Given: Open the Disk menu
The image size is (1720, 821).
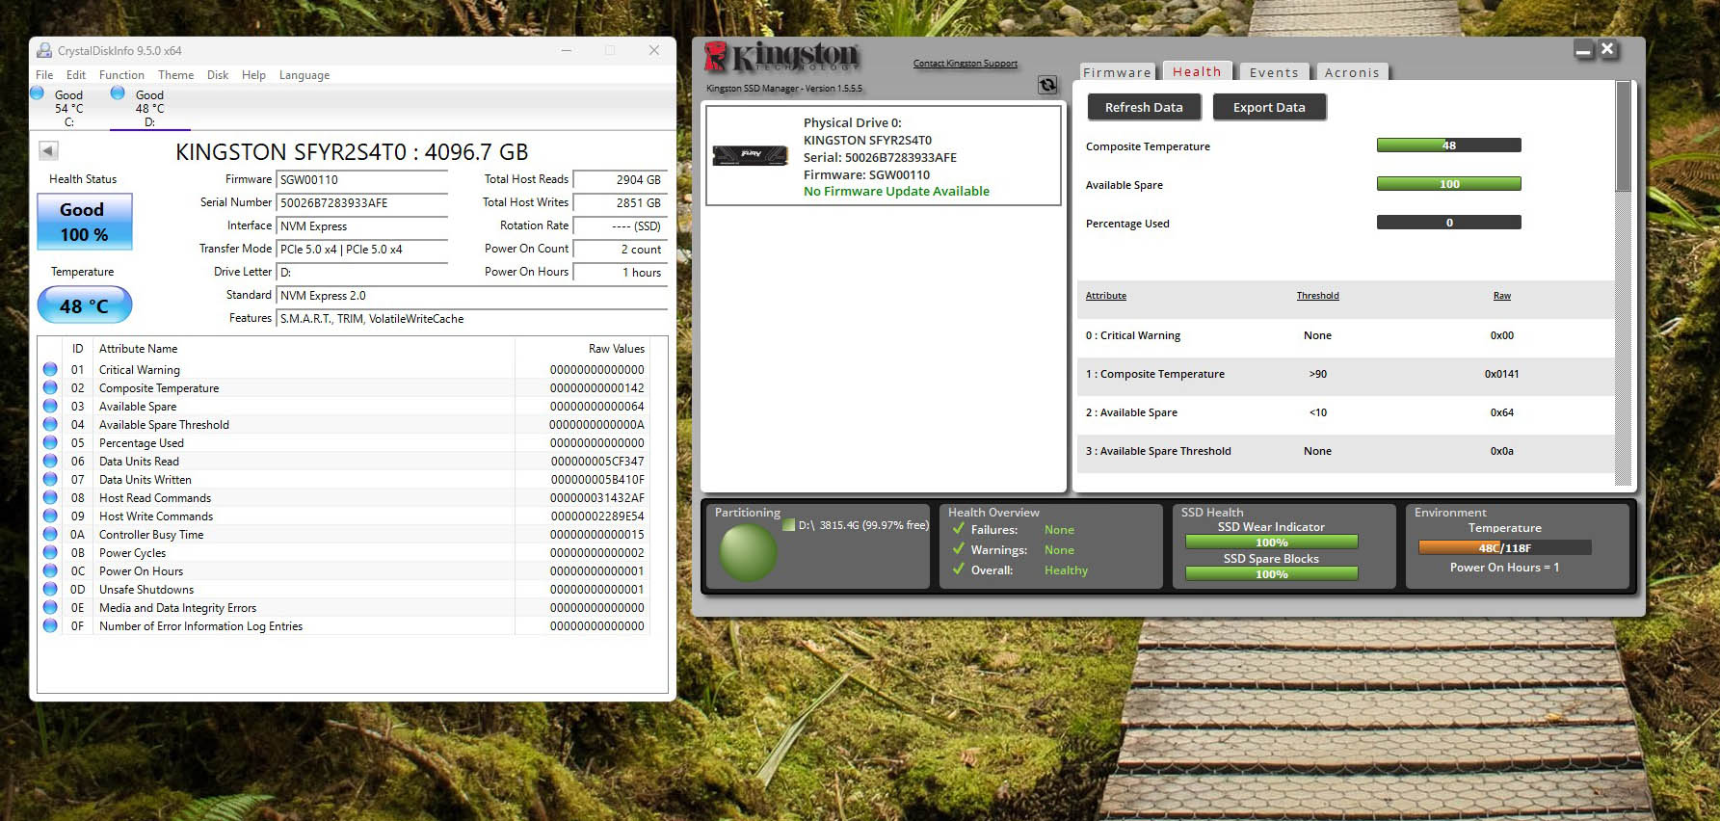Looking at the screenshot, I should click(218, 74).
